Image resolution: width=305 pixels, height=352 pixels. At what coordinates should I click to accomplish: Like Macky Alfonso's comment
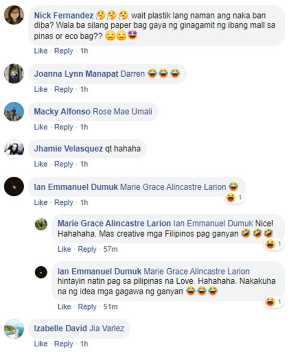tap(41, 127)
